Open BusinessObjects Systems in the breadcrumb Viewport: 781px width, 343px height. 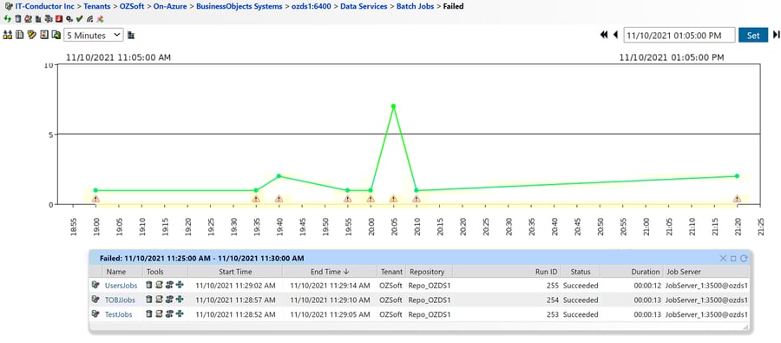pyautogui.click(x=240, y=6)
